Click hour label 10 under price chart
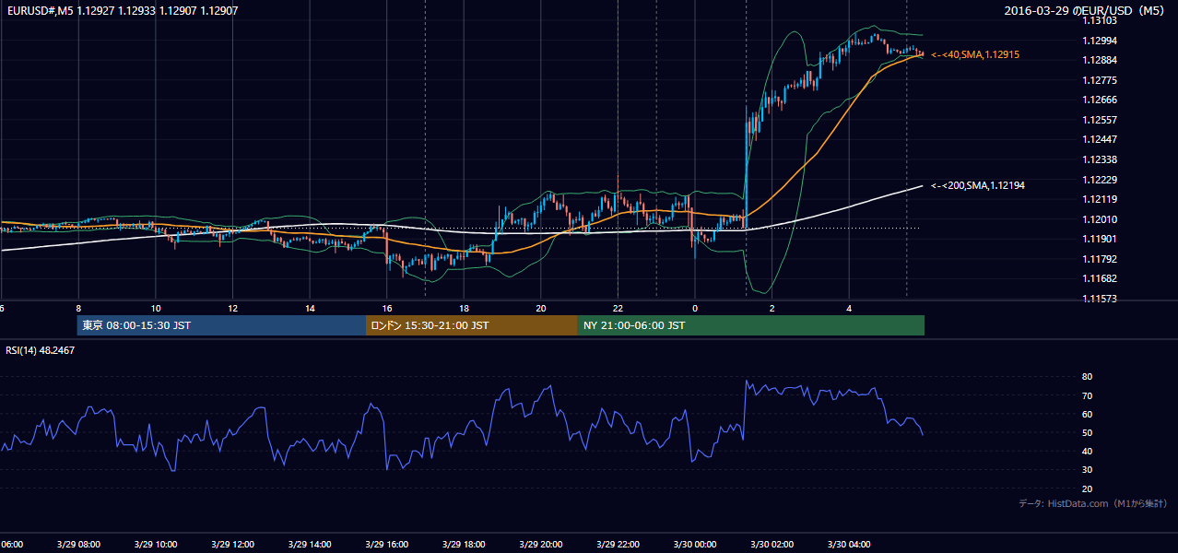Screen dimensions: 1178x553 point(156,308)
